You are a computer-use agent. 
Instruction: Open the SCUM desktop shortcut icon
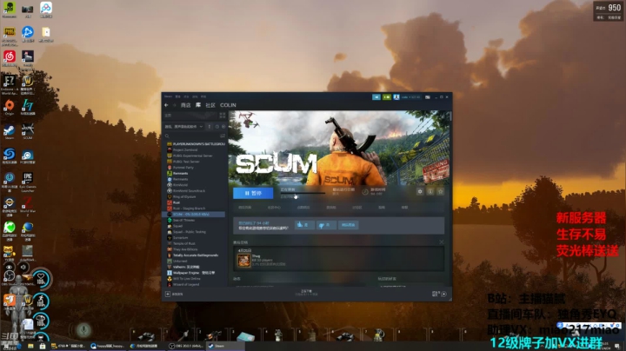pos(28,131)
